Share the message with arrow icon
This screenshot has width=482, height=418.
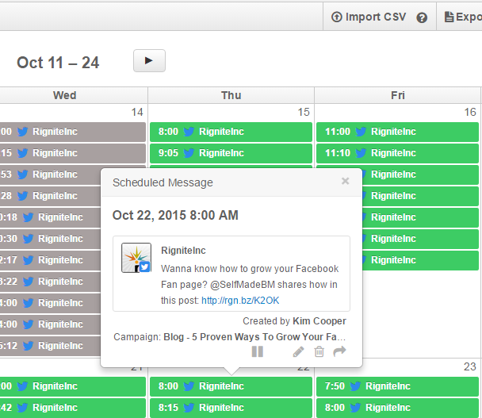[x=339, y=351]
